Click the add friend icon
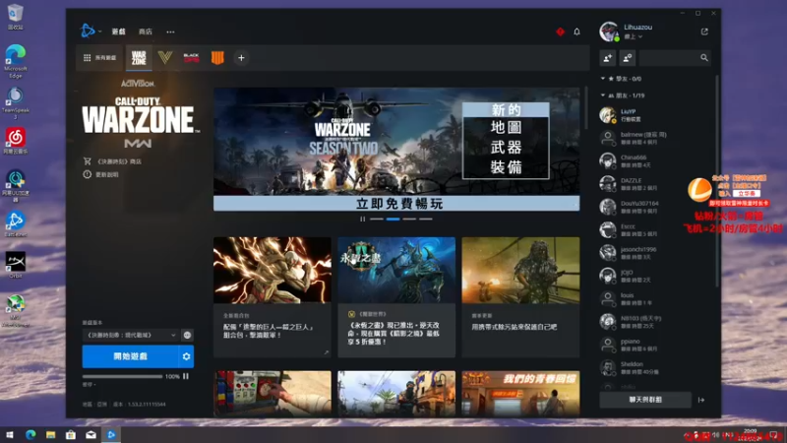 [x=608, y=58]
